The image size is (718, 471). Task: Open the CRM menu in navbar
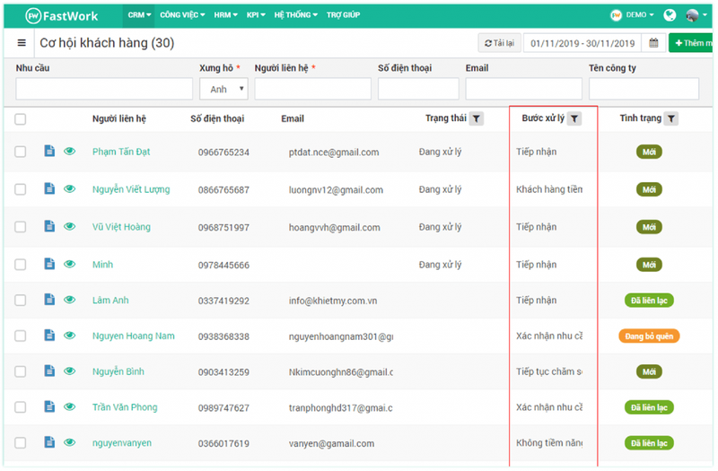click(x=139, y=15)
